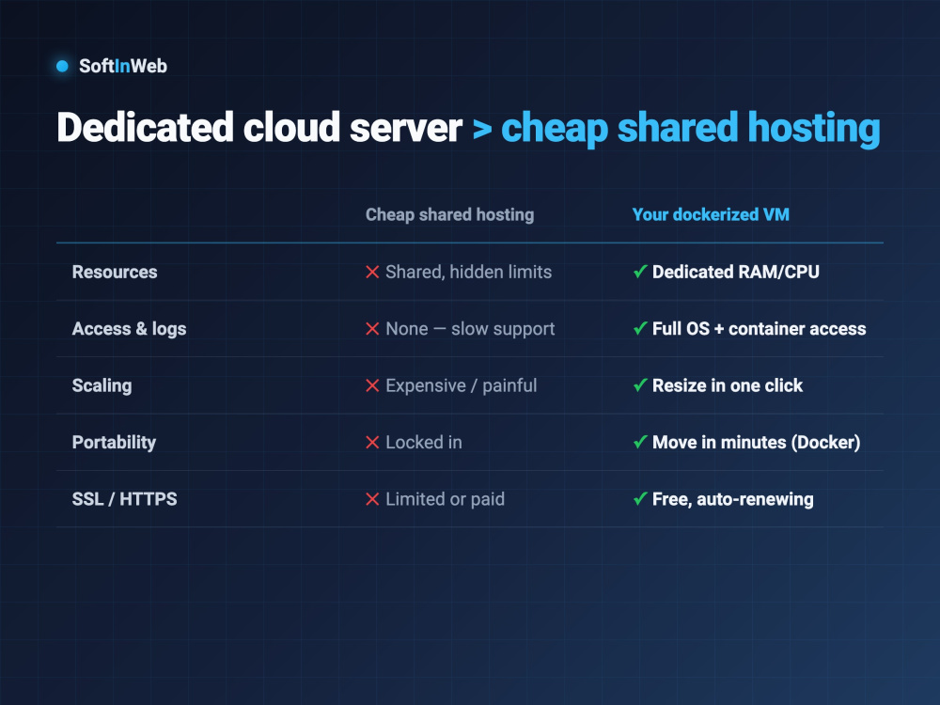The height and width of the screenshot is (705, 940).
Task: Click the 'Resize in one click' cell text
Action: pos(728,385)
